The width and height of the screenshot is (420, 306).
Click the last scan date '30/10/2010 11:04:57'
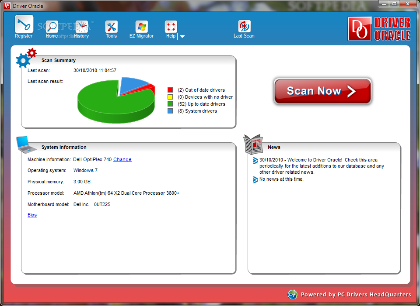(95, 71)
